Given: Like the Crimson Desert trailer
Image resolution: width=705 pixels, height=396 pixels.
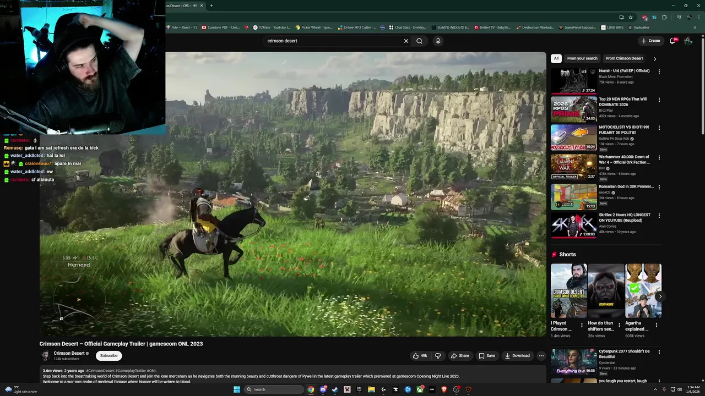Looking at the screenshot, I should click(420, 356).
